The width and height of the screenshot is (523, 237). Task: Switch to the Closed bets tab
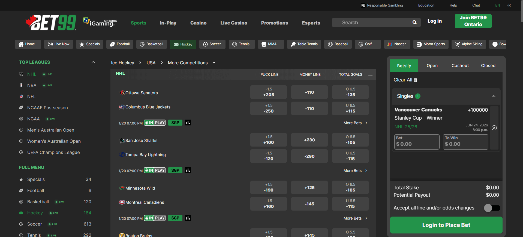(x=488, y=66)
